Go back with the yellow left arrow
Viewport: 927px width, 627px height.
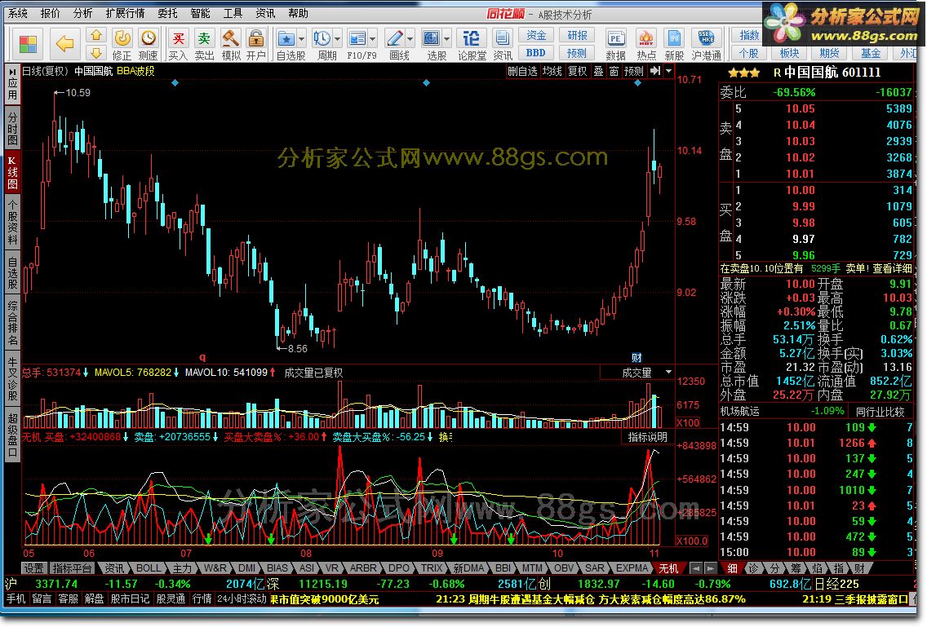pyautogui.click(x=64, y=43)
